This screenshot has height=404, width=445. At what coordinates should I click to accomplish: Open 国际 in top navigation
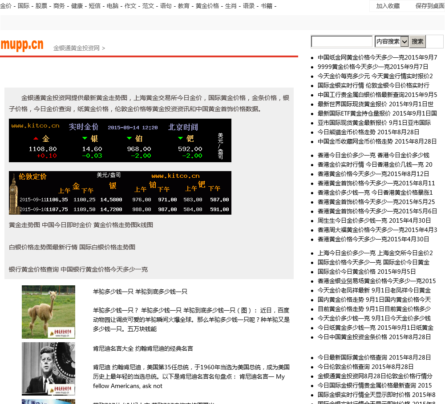(x=24, y=6)
